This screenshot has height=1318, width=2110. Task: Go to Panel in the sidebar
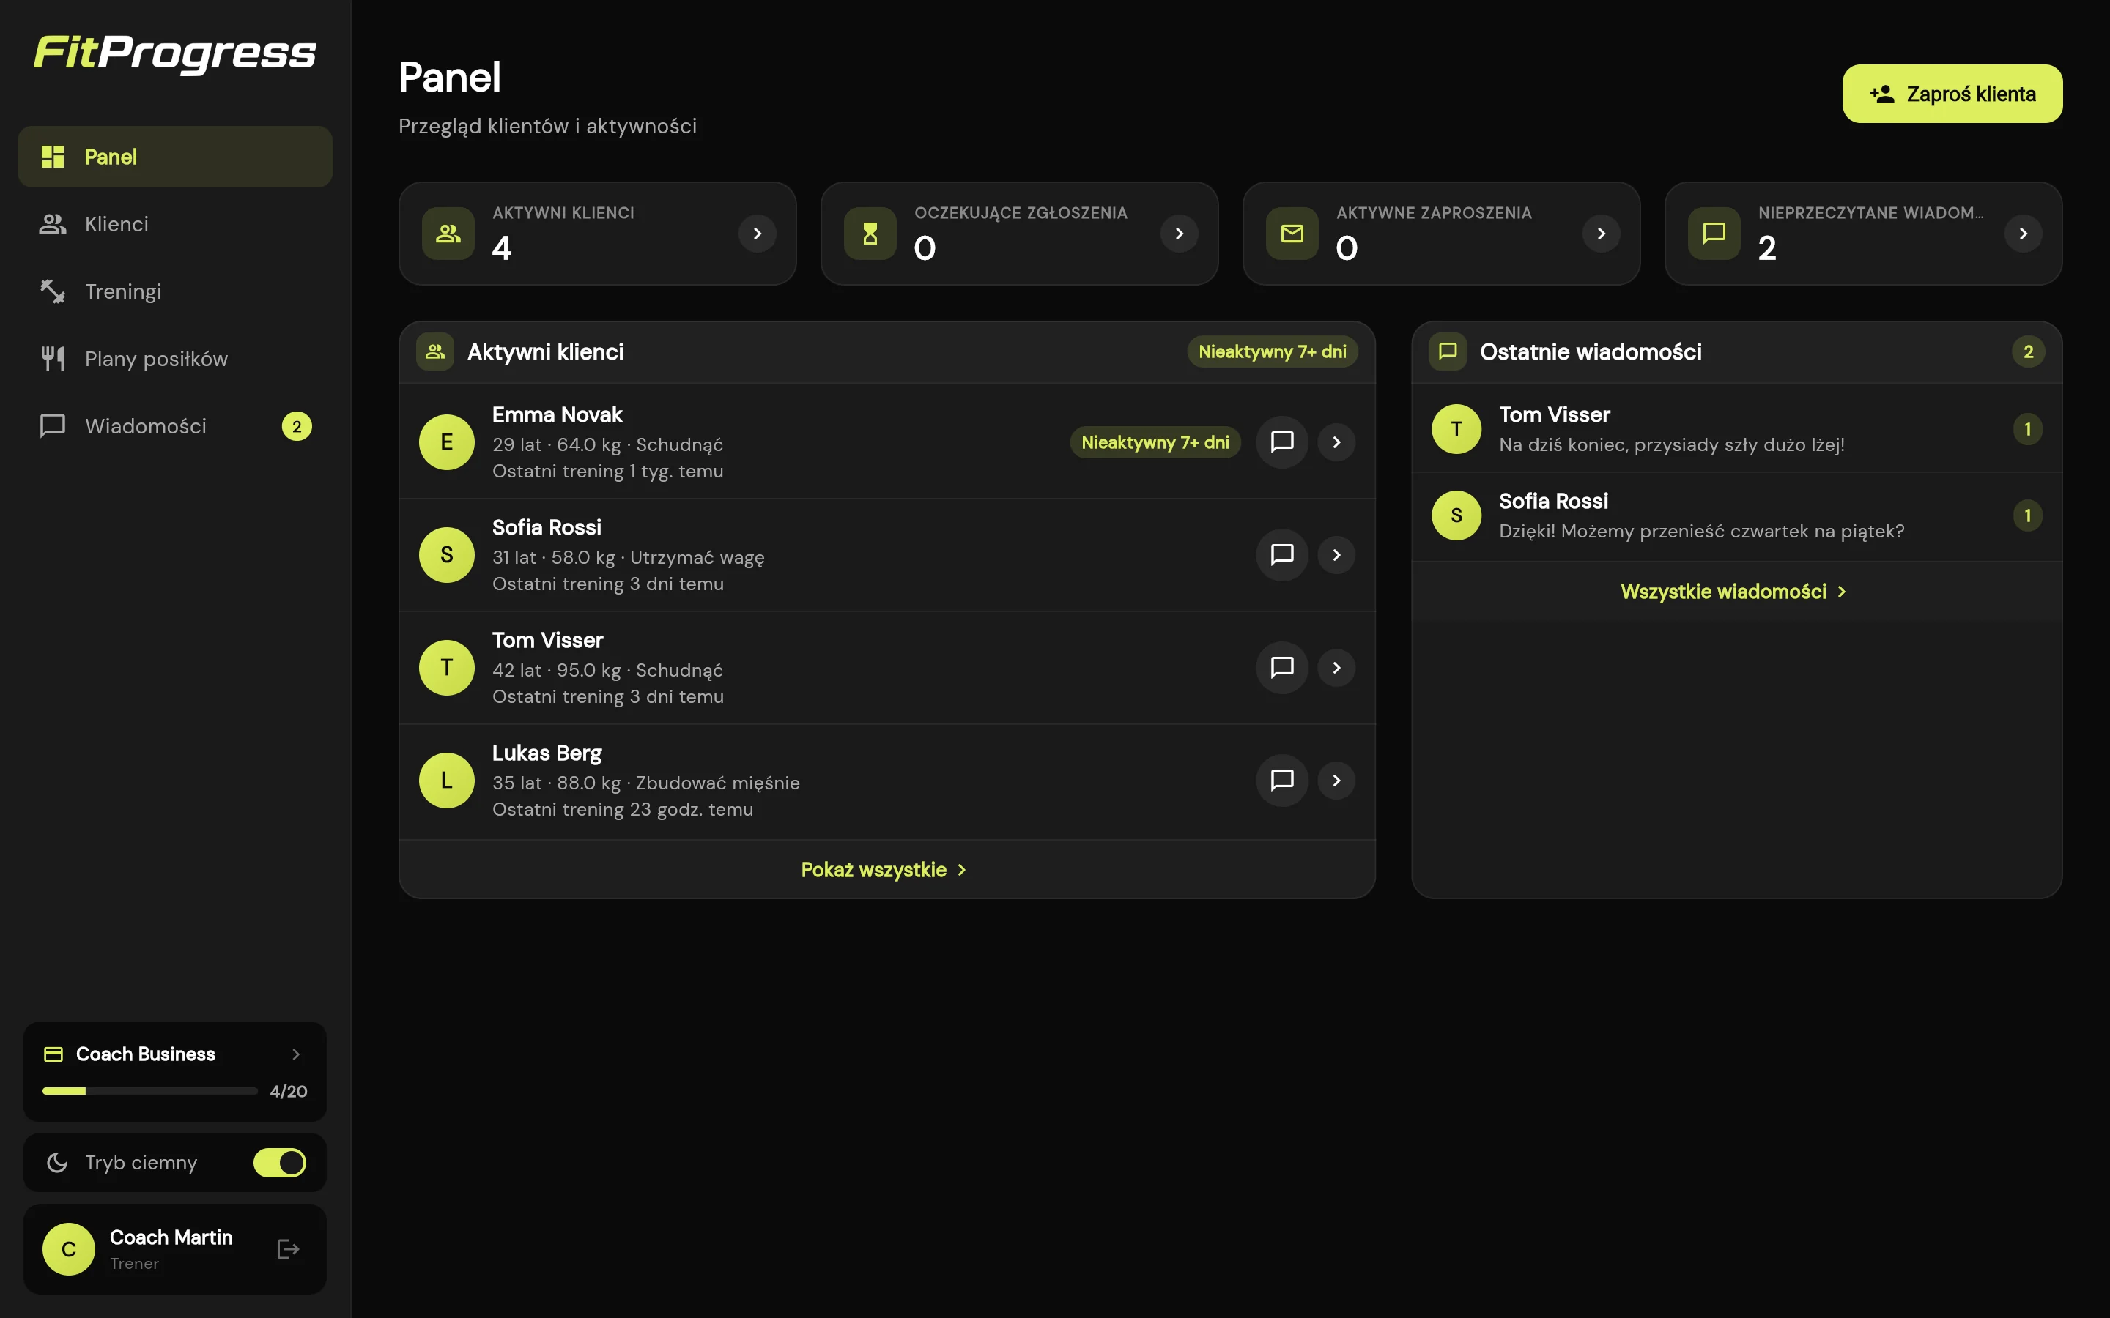click(174, 157)
